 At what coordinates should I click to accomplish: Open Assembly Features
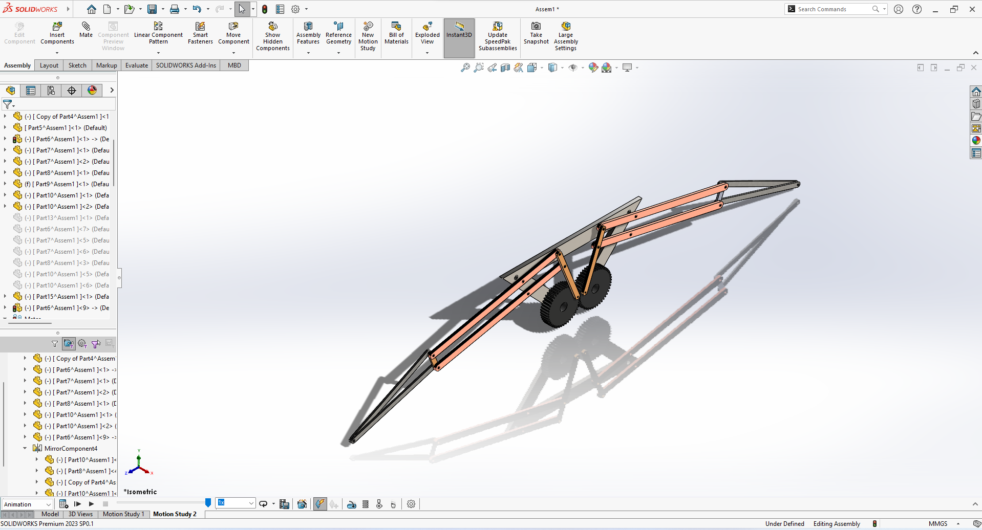(308, 33)
